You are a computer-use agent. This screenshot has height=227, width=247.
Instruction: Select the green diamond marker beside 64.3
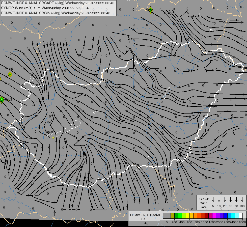pyautogui.click(x=2, y=100)
